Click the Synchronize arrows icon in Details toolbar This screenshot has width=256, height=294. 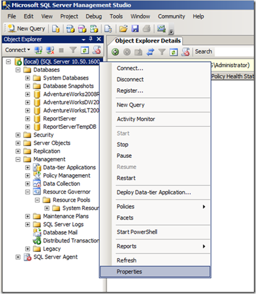pos(150,52)
